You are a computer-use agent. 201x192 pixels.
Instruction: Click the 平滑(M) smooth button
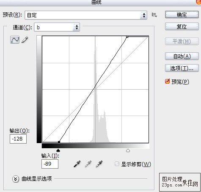[182, 41]
